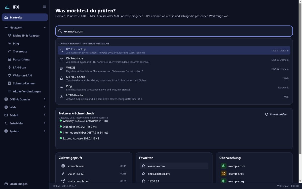The height and width of the screenshot is (189, 302).
Task: Click the LAN-Scan radar icon
Action: click(x=10, y=67)
